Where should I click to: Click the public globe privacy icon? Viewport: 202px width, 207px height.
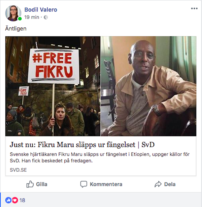tap(46, 17)
